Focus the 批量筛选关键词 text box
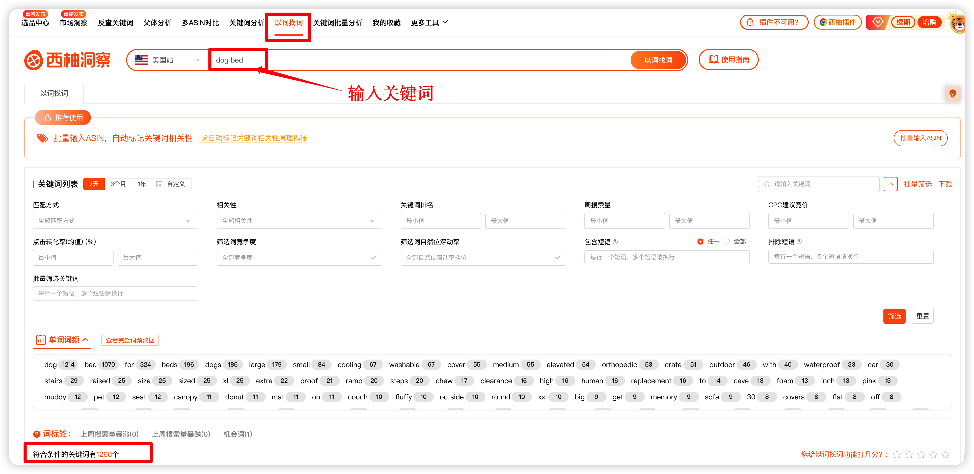 [115, 293]
